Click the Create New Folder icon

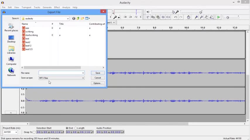coord(83,18)
